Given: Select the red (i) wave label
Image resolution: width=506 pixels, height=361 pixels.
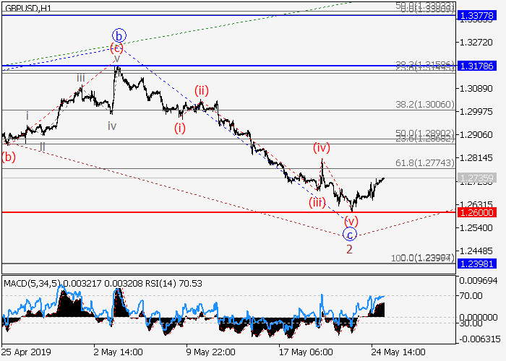Looking at the screenshot, I should [179, 128].
